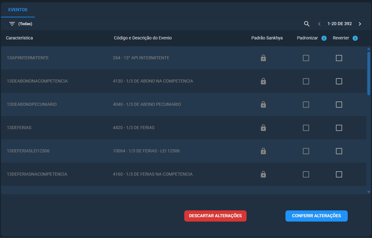The height and width of the screenshot is (238, 372).
Task: Click the table scrollbar down arrow
Action: pyautogui.click(x=369, y=192)
